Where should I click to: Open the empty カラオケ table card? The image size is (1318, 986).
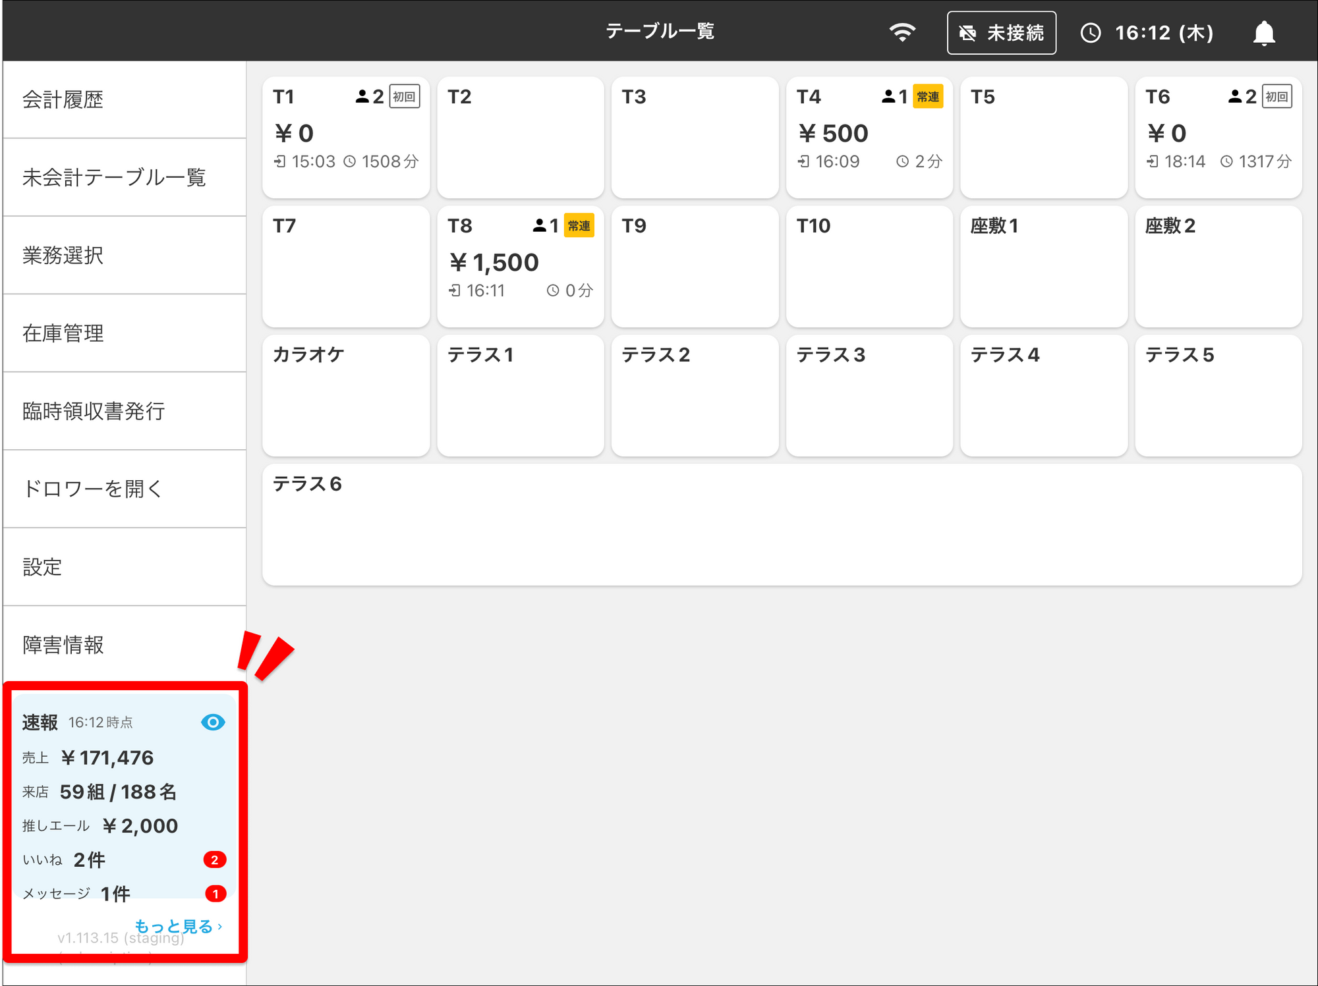click(x=345, y=396)
